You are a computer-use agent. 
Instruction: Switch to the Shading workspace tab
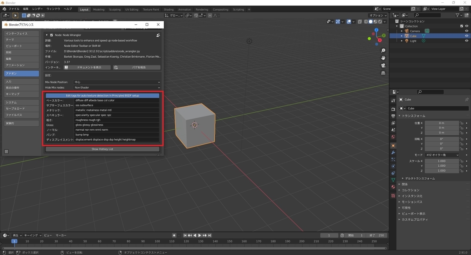tap(169, 9)
